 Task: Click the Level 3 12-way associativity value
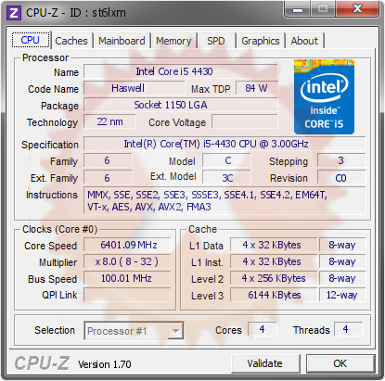[342, 295]
